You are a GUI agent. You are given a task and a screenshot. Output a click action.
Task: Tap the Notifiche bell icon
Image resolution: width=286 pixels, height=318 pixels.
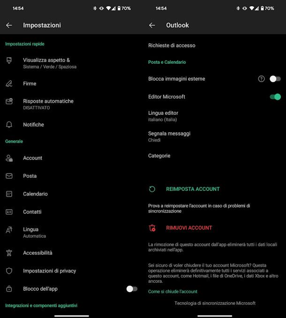[9, 125]
